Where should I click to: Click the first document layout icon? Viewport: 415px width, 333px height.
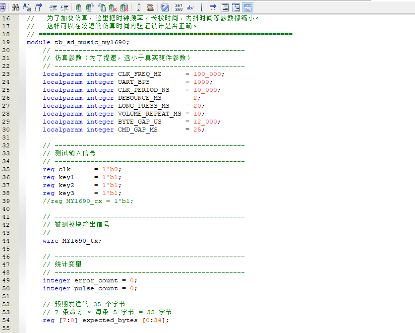point(225,7)
